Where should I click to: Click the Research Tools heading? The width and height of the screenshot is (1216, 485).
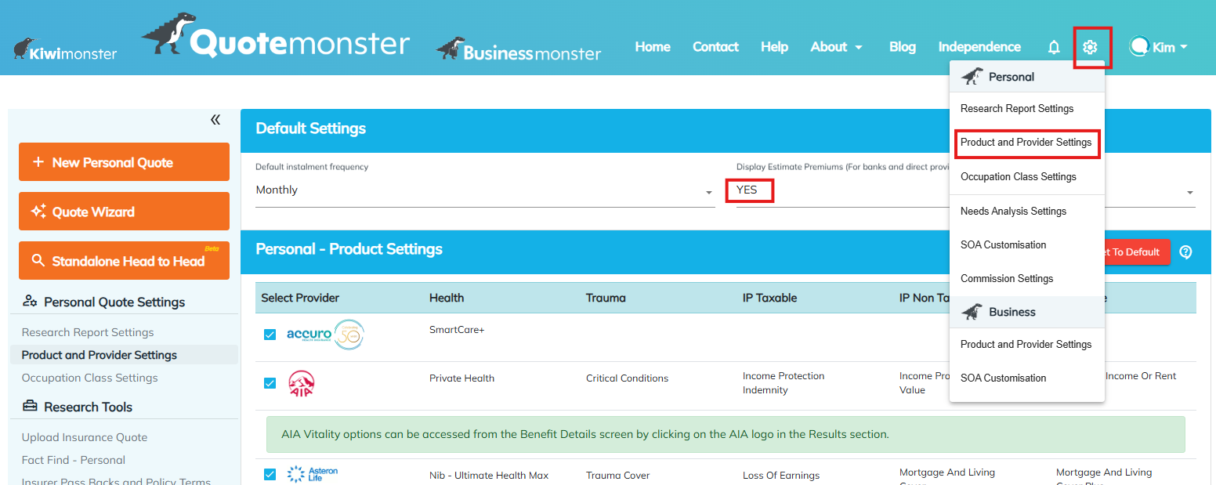pyautogui.click(x=88, y=407)
